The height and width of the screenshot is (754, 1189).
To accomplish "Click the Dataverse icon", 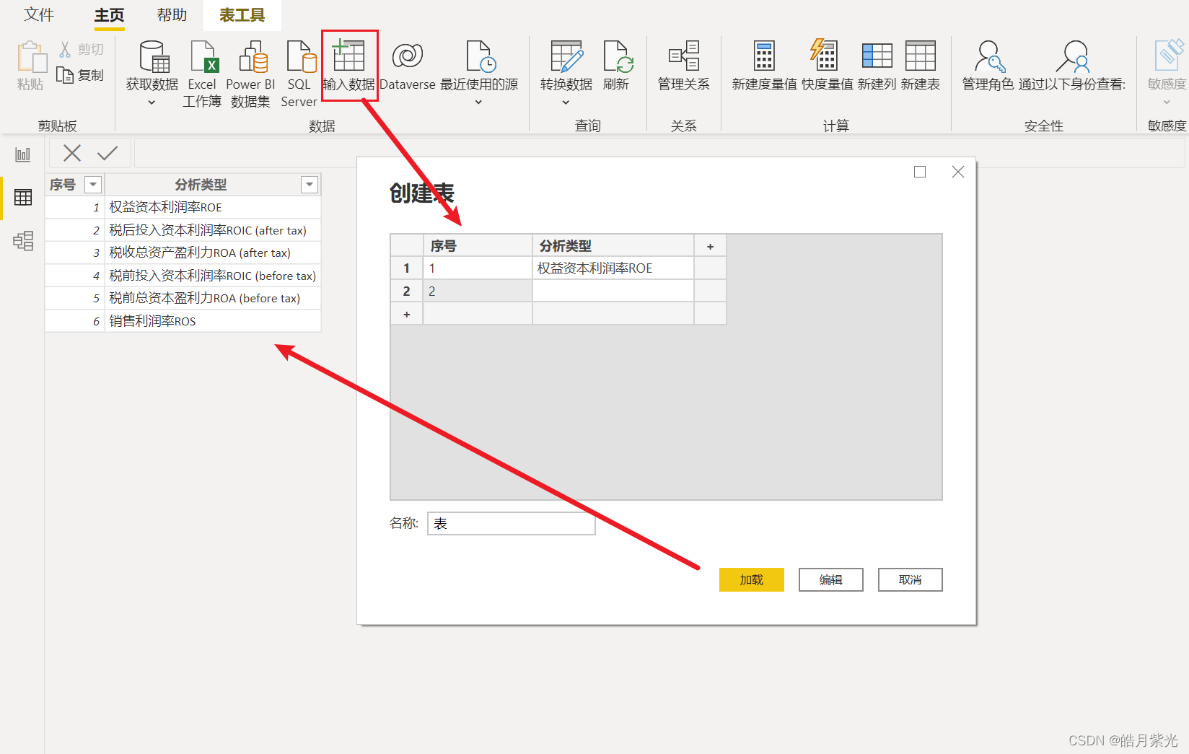I will point(407,56).
